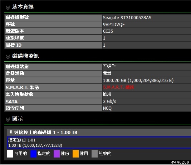Click the S.M.A.R.T. 狀態 label
The image size is (191, 165).
point(23,87)
